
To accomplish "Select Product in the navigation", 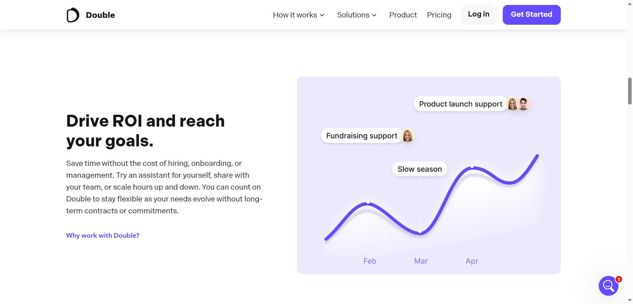I will [403, 15].
